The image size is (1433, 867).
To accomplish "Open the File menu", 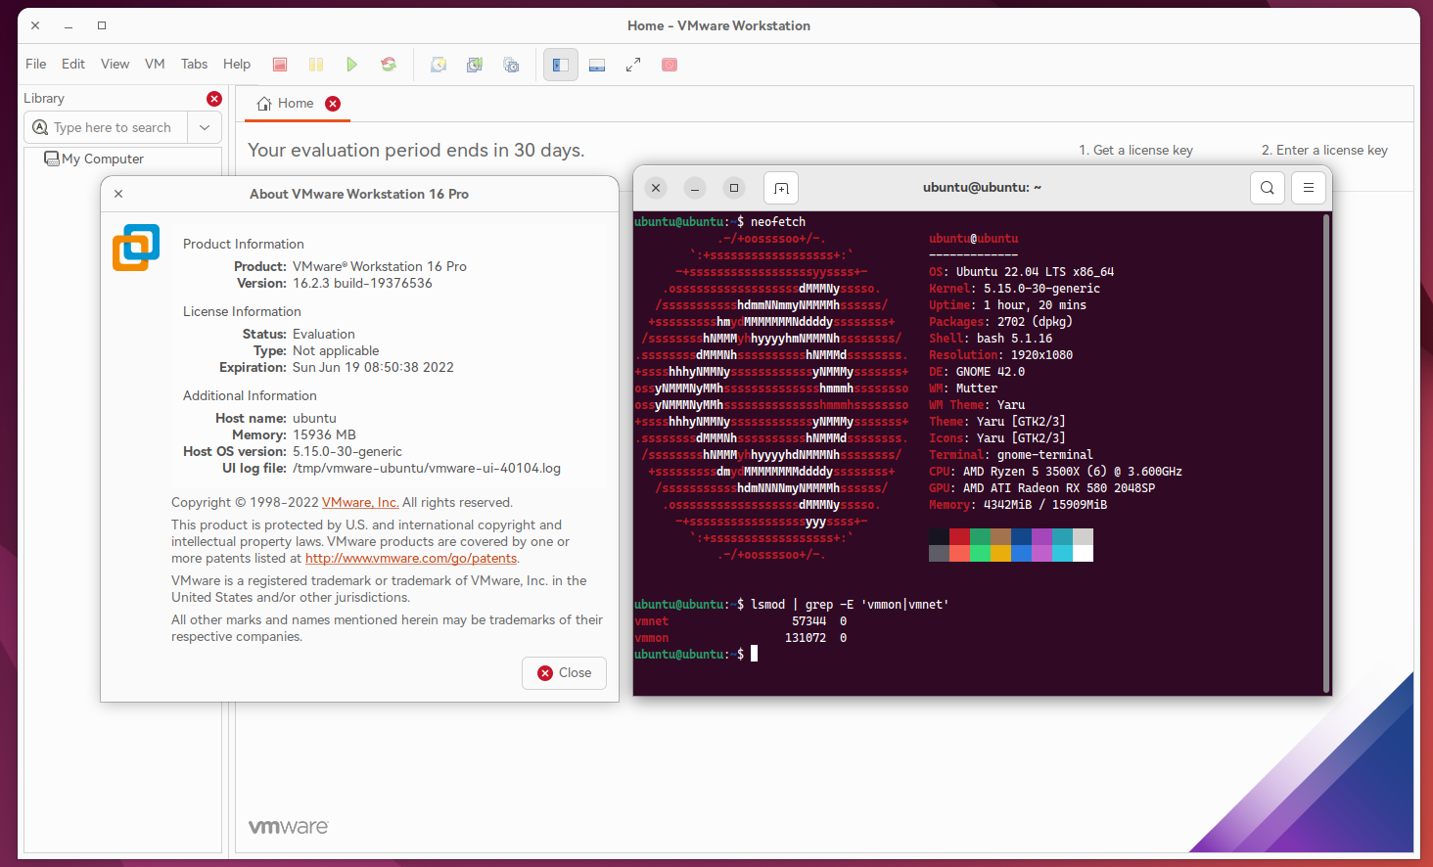I will (36, 64).
